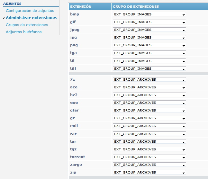
Task: Open group dropdown for mdl extension
Action: (x=149, y=126)
